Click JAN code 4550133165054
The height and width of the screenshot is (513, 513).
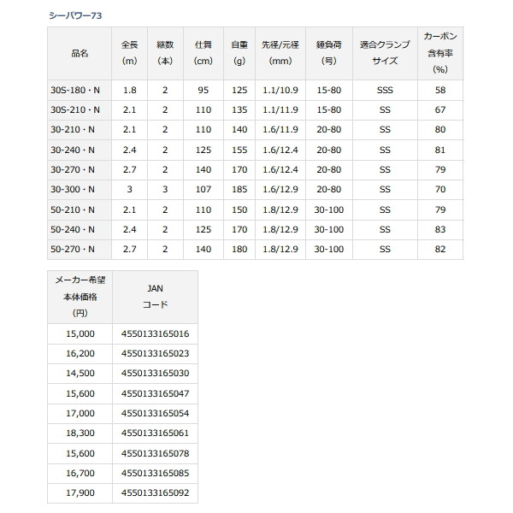(155, 414)
